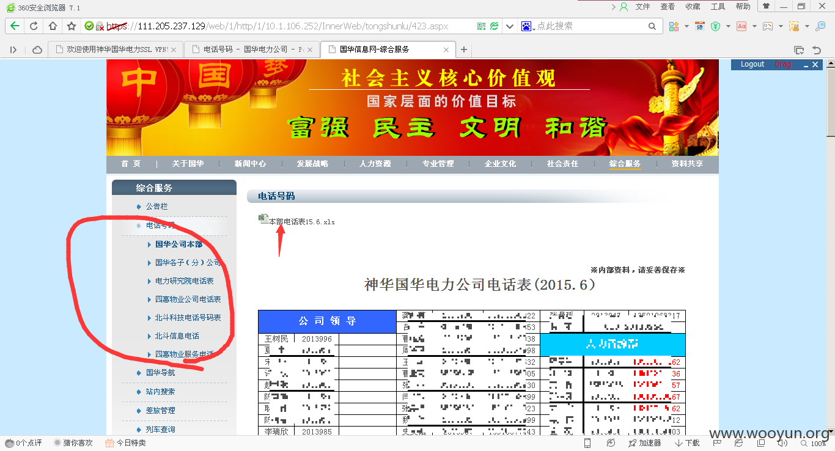835x451 pixels.
Task: Choose a search engine via paw dropdown
Action: click(528, 26)
